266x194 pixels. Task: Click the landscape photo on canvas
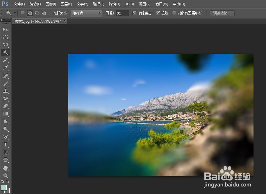pos(161,115)
